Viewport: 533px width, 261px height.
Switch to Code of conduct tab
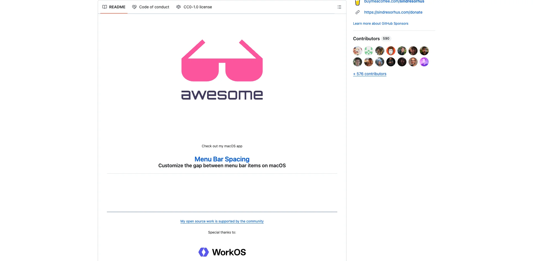151,7
